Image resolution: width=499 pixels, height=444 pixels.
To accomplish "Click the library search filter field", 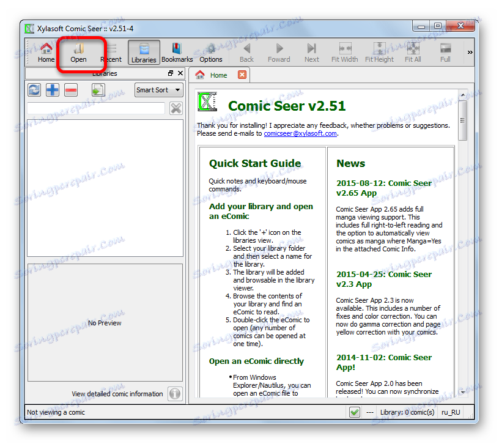I will coord(96,108).
